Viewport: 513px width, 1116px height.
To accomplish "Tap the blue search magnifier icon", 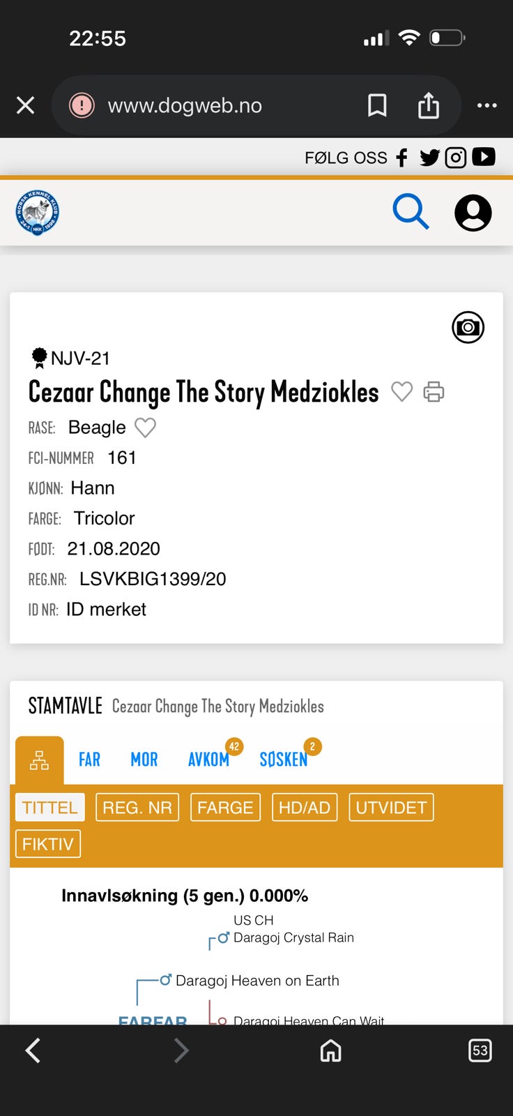I will point(411,212).
